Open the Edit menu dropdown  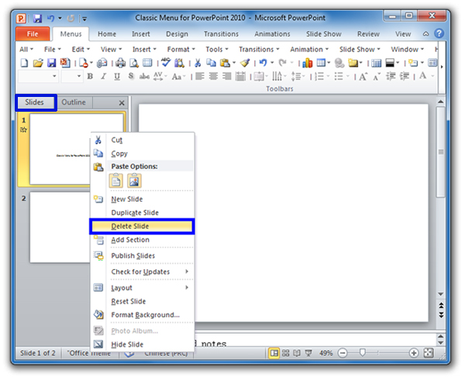pyautogui.click(x=81, y=50)
